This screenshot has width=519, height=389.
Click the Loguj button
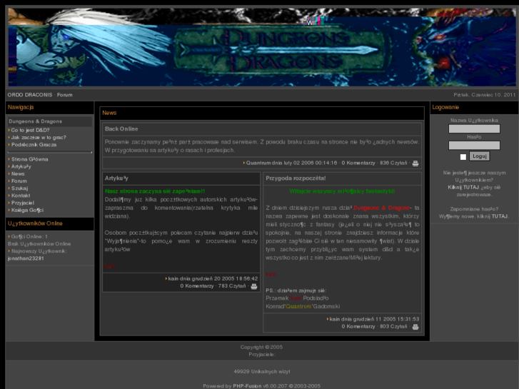click(x=479, y=156)
